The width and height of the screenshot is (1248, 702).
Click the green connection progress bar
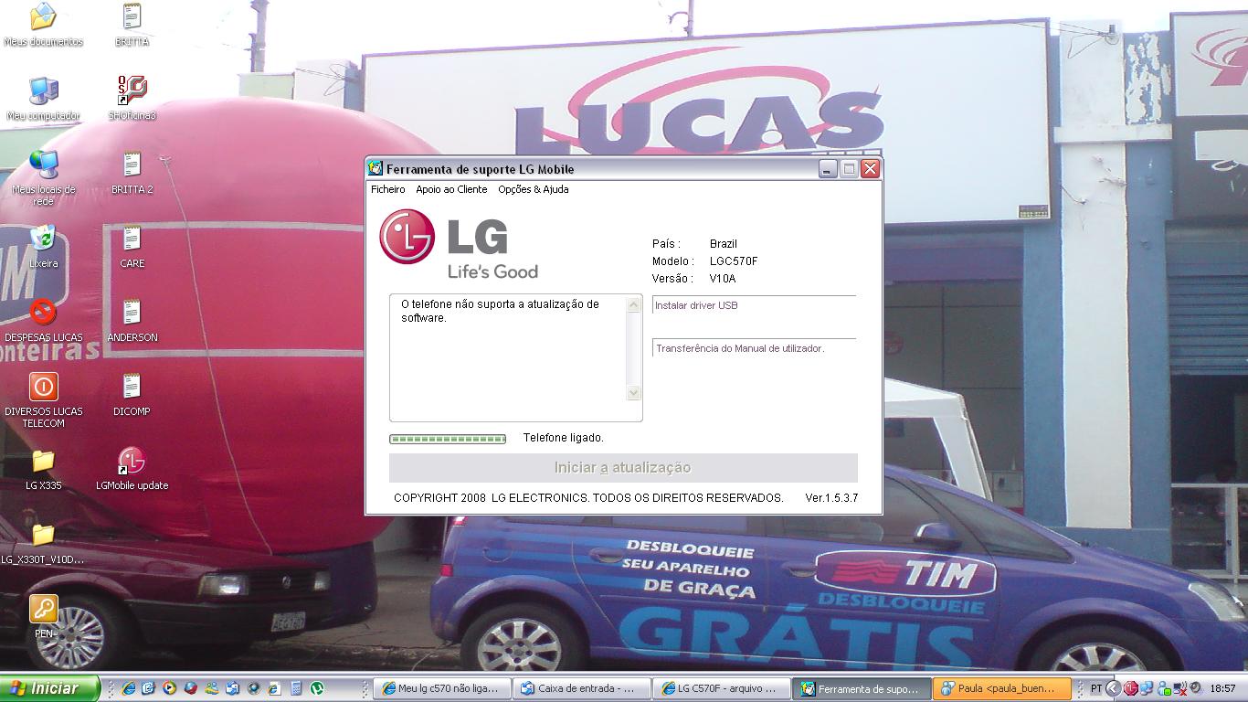click(x=448, y=439)
